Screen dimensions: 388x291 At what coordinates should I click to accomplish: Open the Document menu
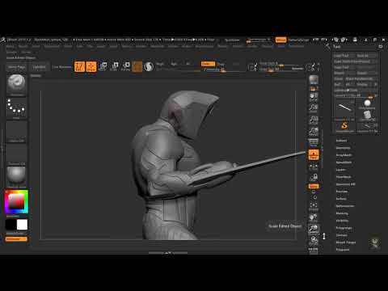pyautogui.click(x=52, y=46)
